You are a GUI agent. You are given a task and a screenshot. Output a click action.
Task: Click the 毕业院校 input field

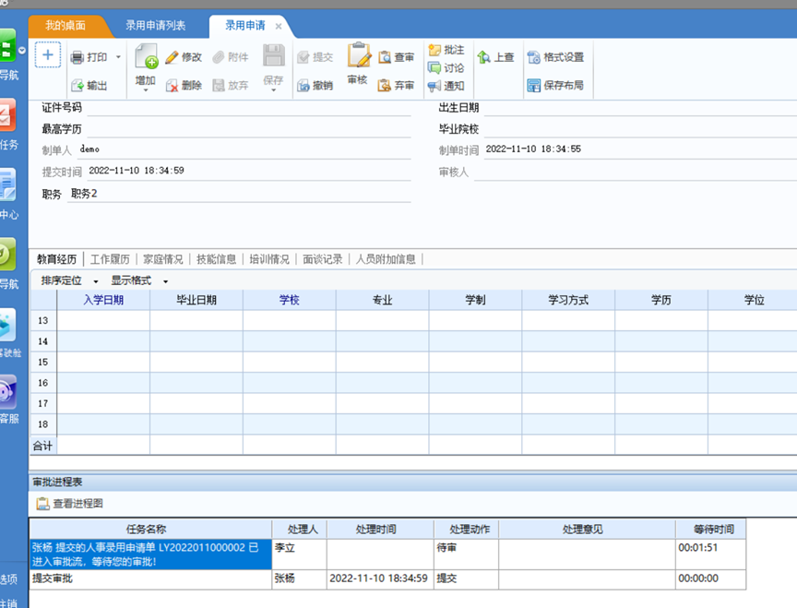point(640,129)
